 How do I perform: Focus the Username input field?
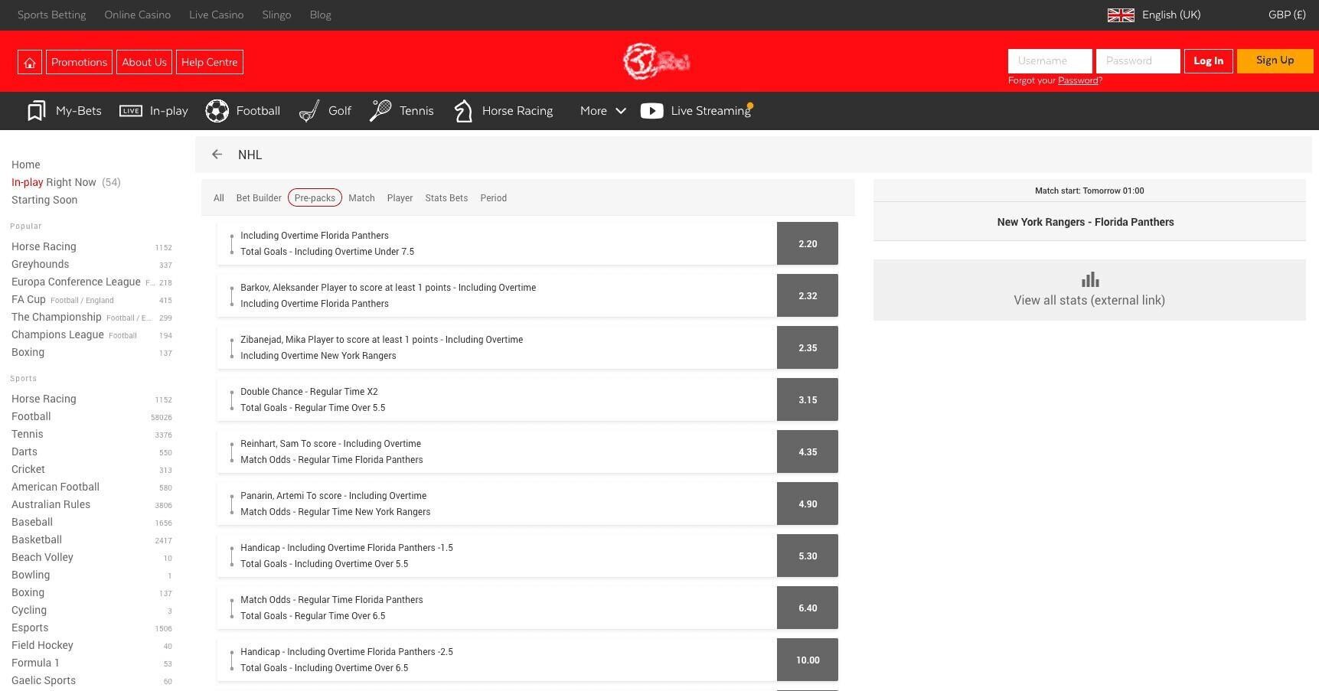coord(1050,61)
